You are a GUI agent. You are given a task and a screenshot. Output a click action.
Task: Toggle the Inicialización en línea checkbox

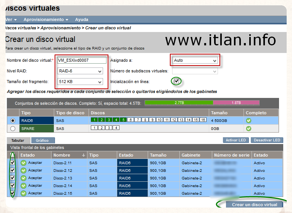coord(176,81)
